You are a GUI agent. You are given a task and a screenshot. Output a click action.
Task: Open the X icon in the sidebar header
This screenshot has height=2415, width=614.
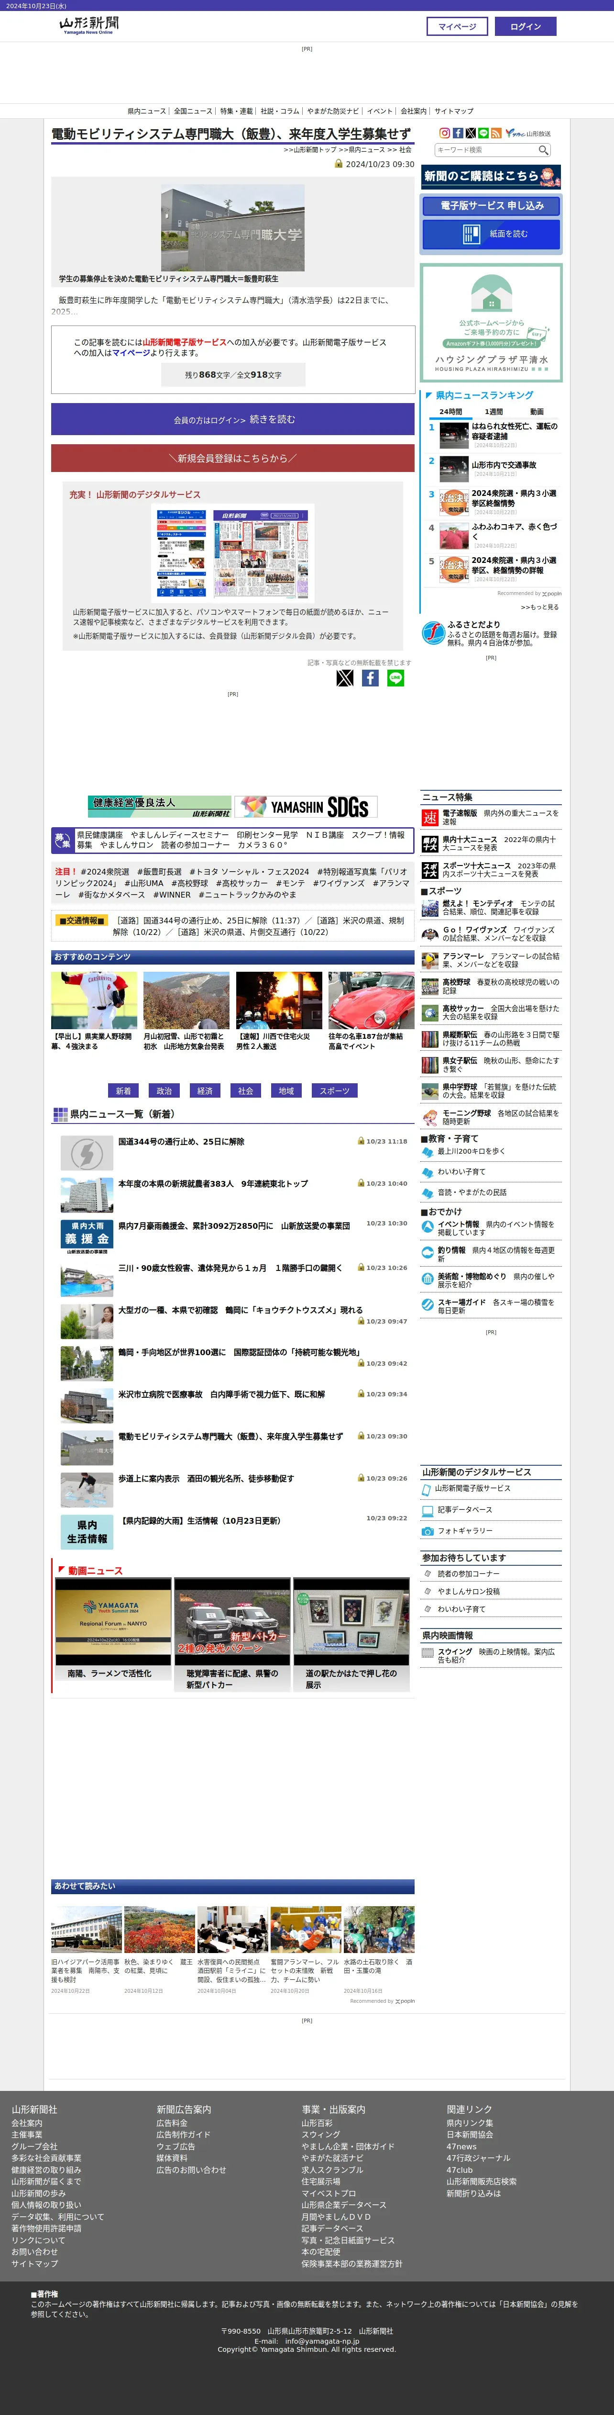(x=470, y=133)
